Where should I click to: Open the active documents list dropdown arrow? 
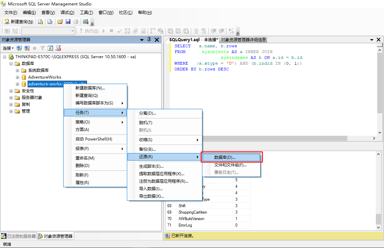[371, 40]
